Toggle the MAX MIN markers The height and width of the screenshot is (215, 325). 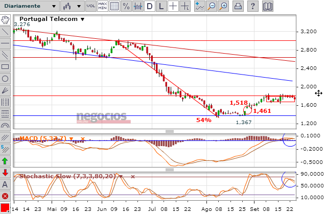102,6
